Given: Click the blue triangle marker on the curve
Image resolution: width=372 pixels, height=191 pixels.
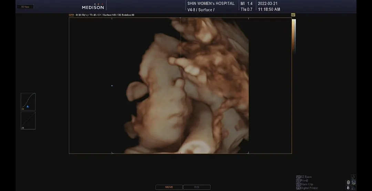Looking at the screenshot, I should [x=28, y=107].
